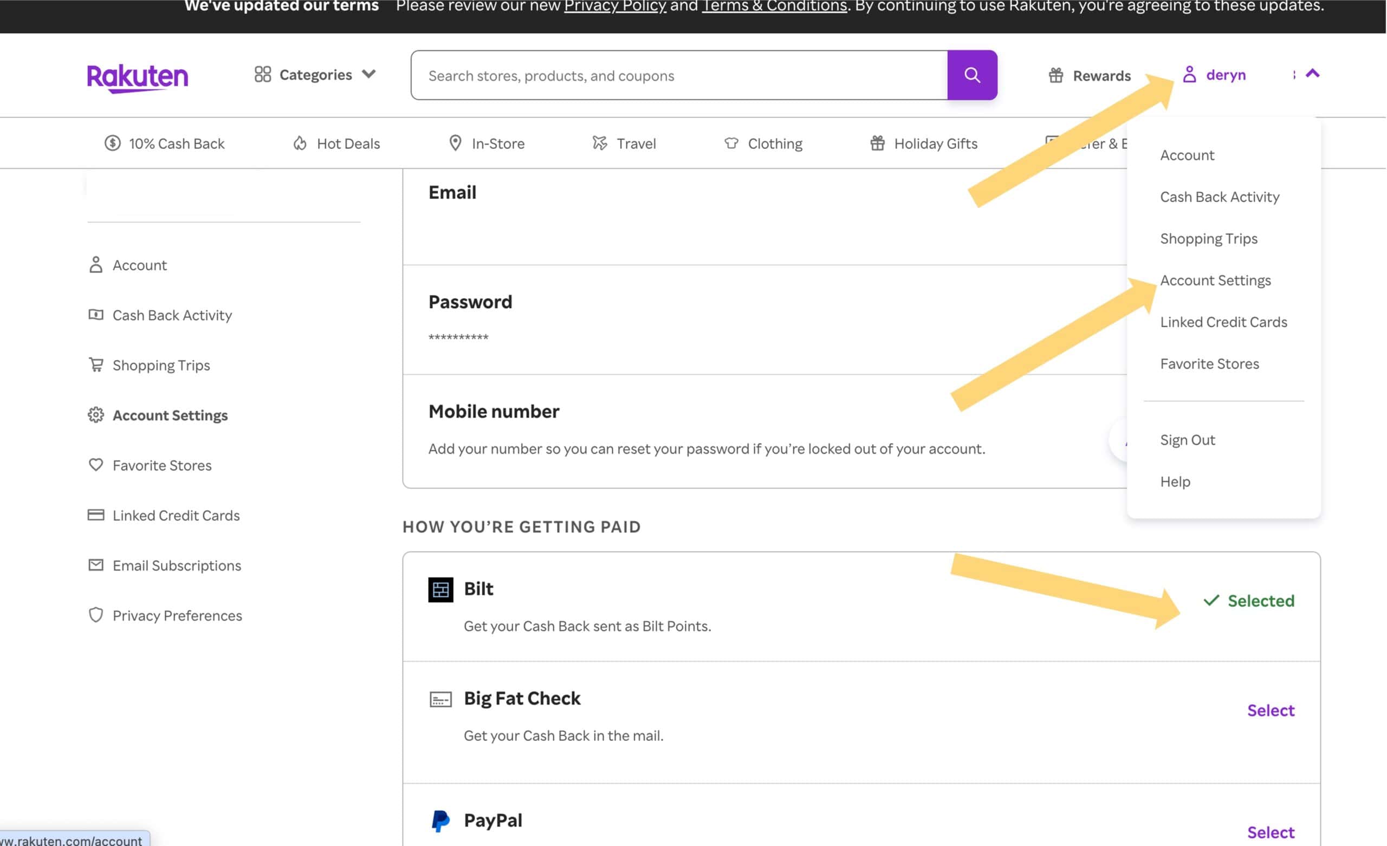Expand the Categories dropdown chevron

click(369, 74)
